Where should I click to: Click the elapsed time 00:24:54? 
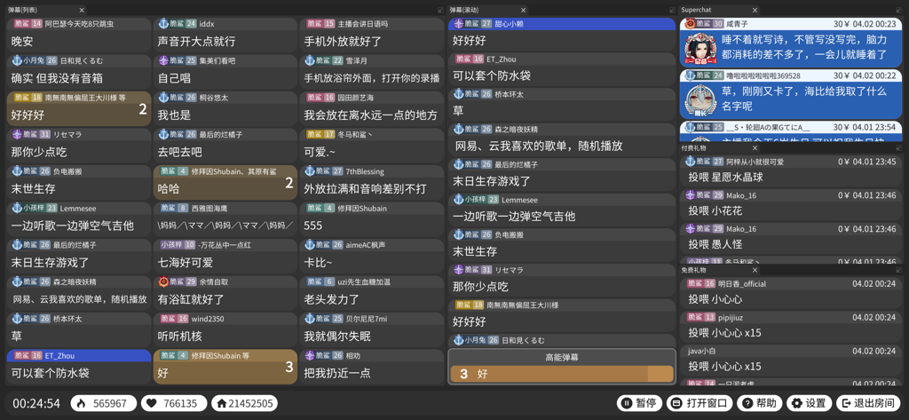point(36,403)
